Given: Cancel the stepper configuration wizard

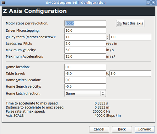Looking at the screenshot, I should click(x=99, y=129).
